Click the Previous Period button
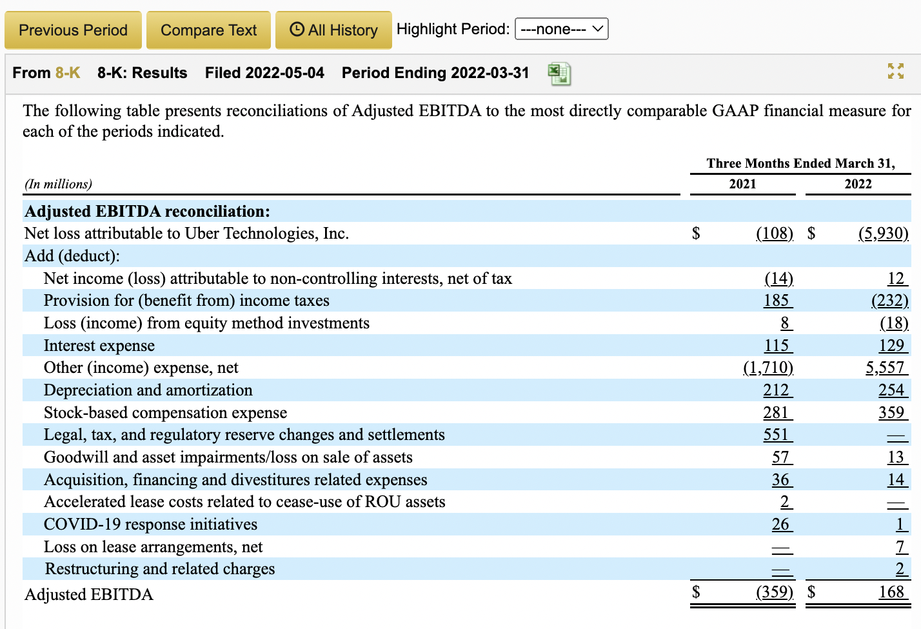 coord(73,30)
